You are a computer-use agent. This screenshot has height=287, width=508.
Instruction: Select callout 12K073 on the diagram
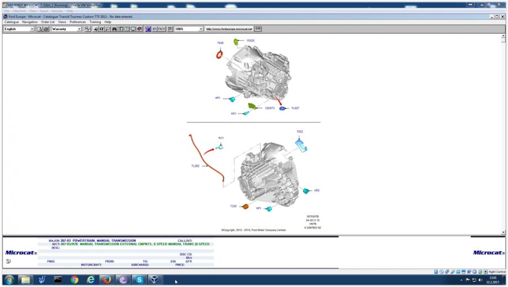click(270, 108)
